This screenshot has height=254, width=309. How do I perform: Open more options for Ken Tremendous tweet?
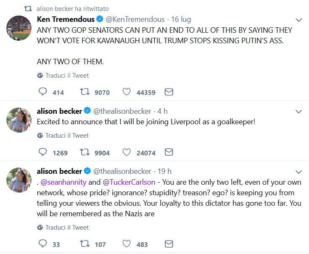pyautogui.click(x=299, y=20)
